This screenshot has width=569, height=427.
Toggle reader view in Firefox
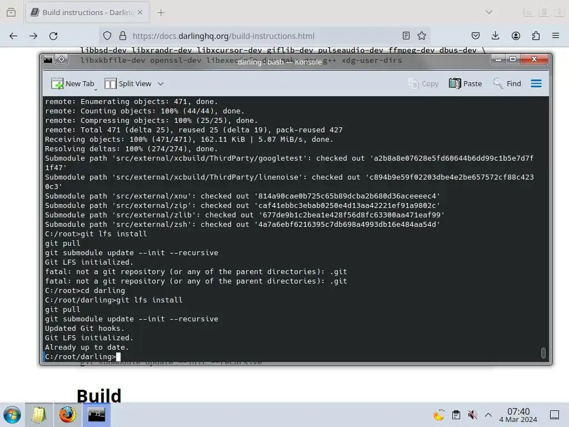tap(406, 36)
